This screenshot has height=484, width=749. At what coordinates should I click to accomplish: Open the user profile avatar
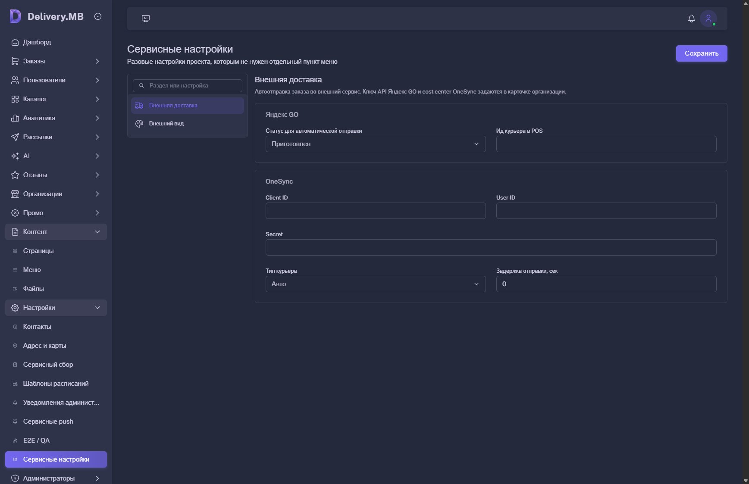pos(708,19)
